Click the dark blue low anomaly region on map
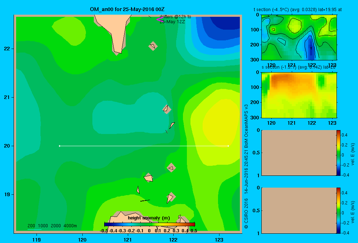 click(x=226, y=23)
